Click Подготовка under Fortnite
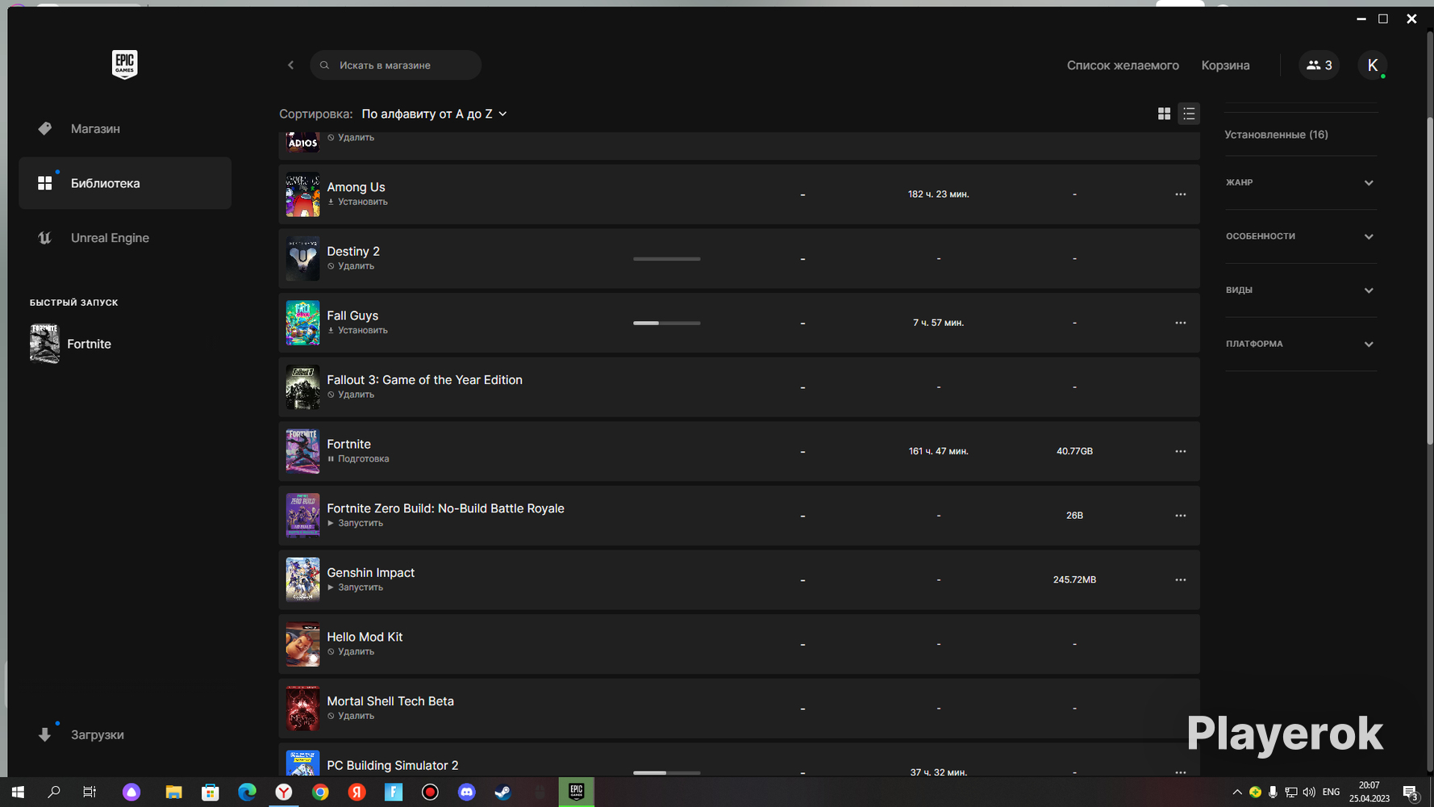Screen dimensions: 1434x807 [x=358, y=459]
